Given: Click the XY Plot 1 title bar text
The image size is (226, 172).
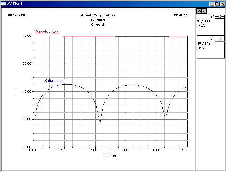Looking at the screenshot, I should coord(15,4).
